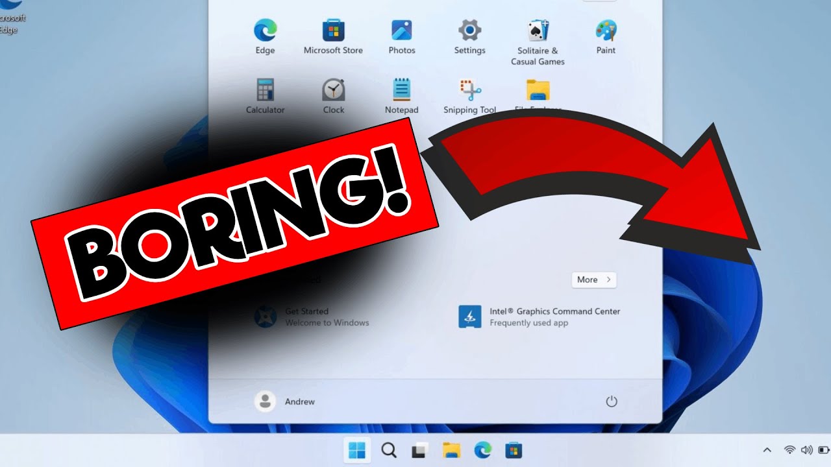The height and width of the screenshot is (467, 831).
Task: Open Get Started Welcome to Windows
Action: [312, 317]
